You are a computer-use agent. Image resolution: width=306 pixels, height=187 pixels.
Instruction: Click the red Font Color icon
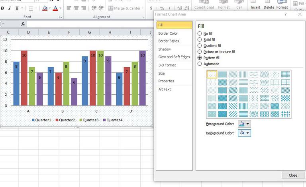coord(55,8)
